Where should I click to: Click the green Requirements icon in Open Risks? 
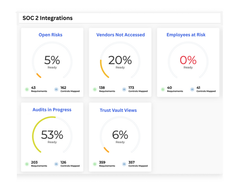(27, 89)
